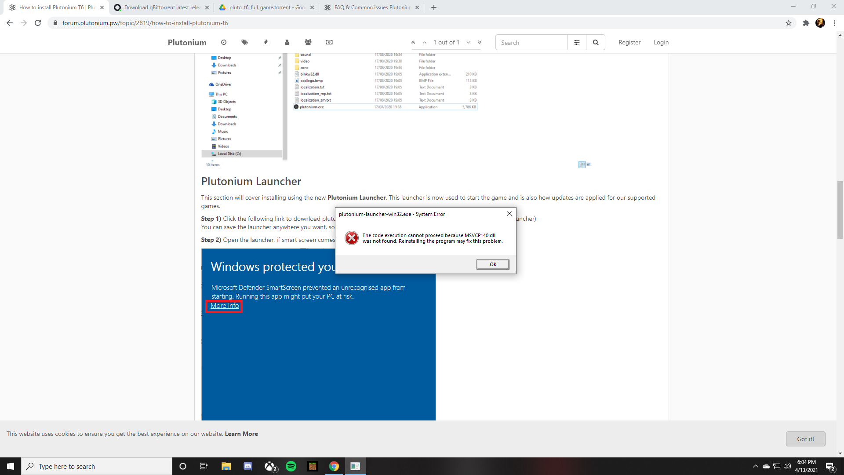Open the Register link

[629, 42]
